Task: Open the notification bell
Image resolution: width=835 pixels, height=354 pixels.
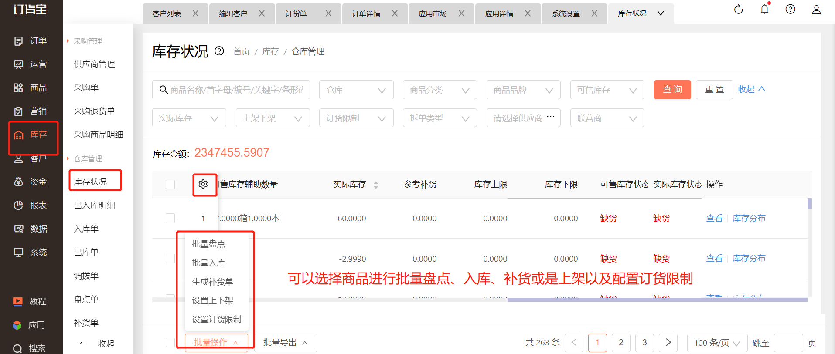Action: pyautogui.click(x=764, y=10)
